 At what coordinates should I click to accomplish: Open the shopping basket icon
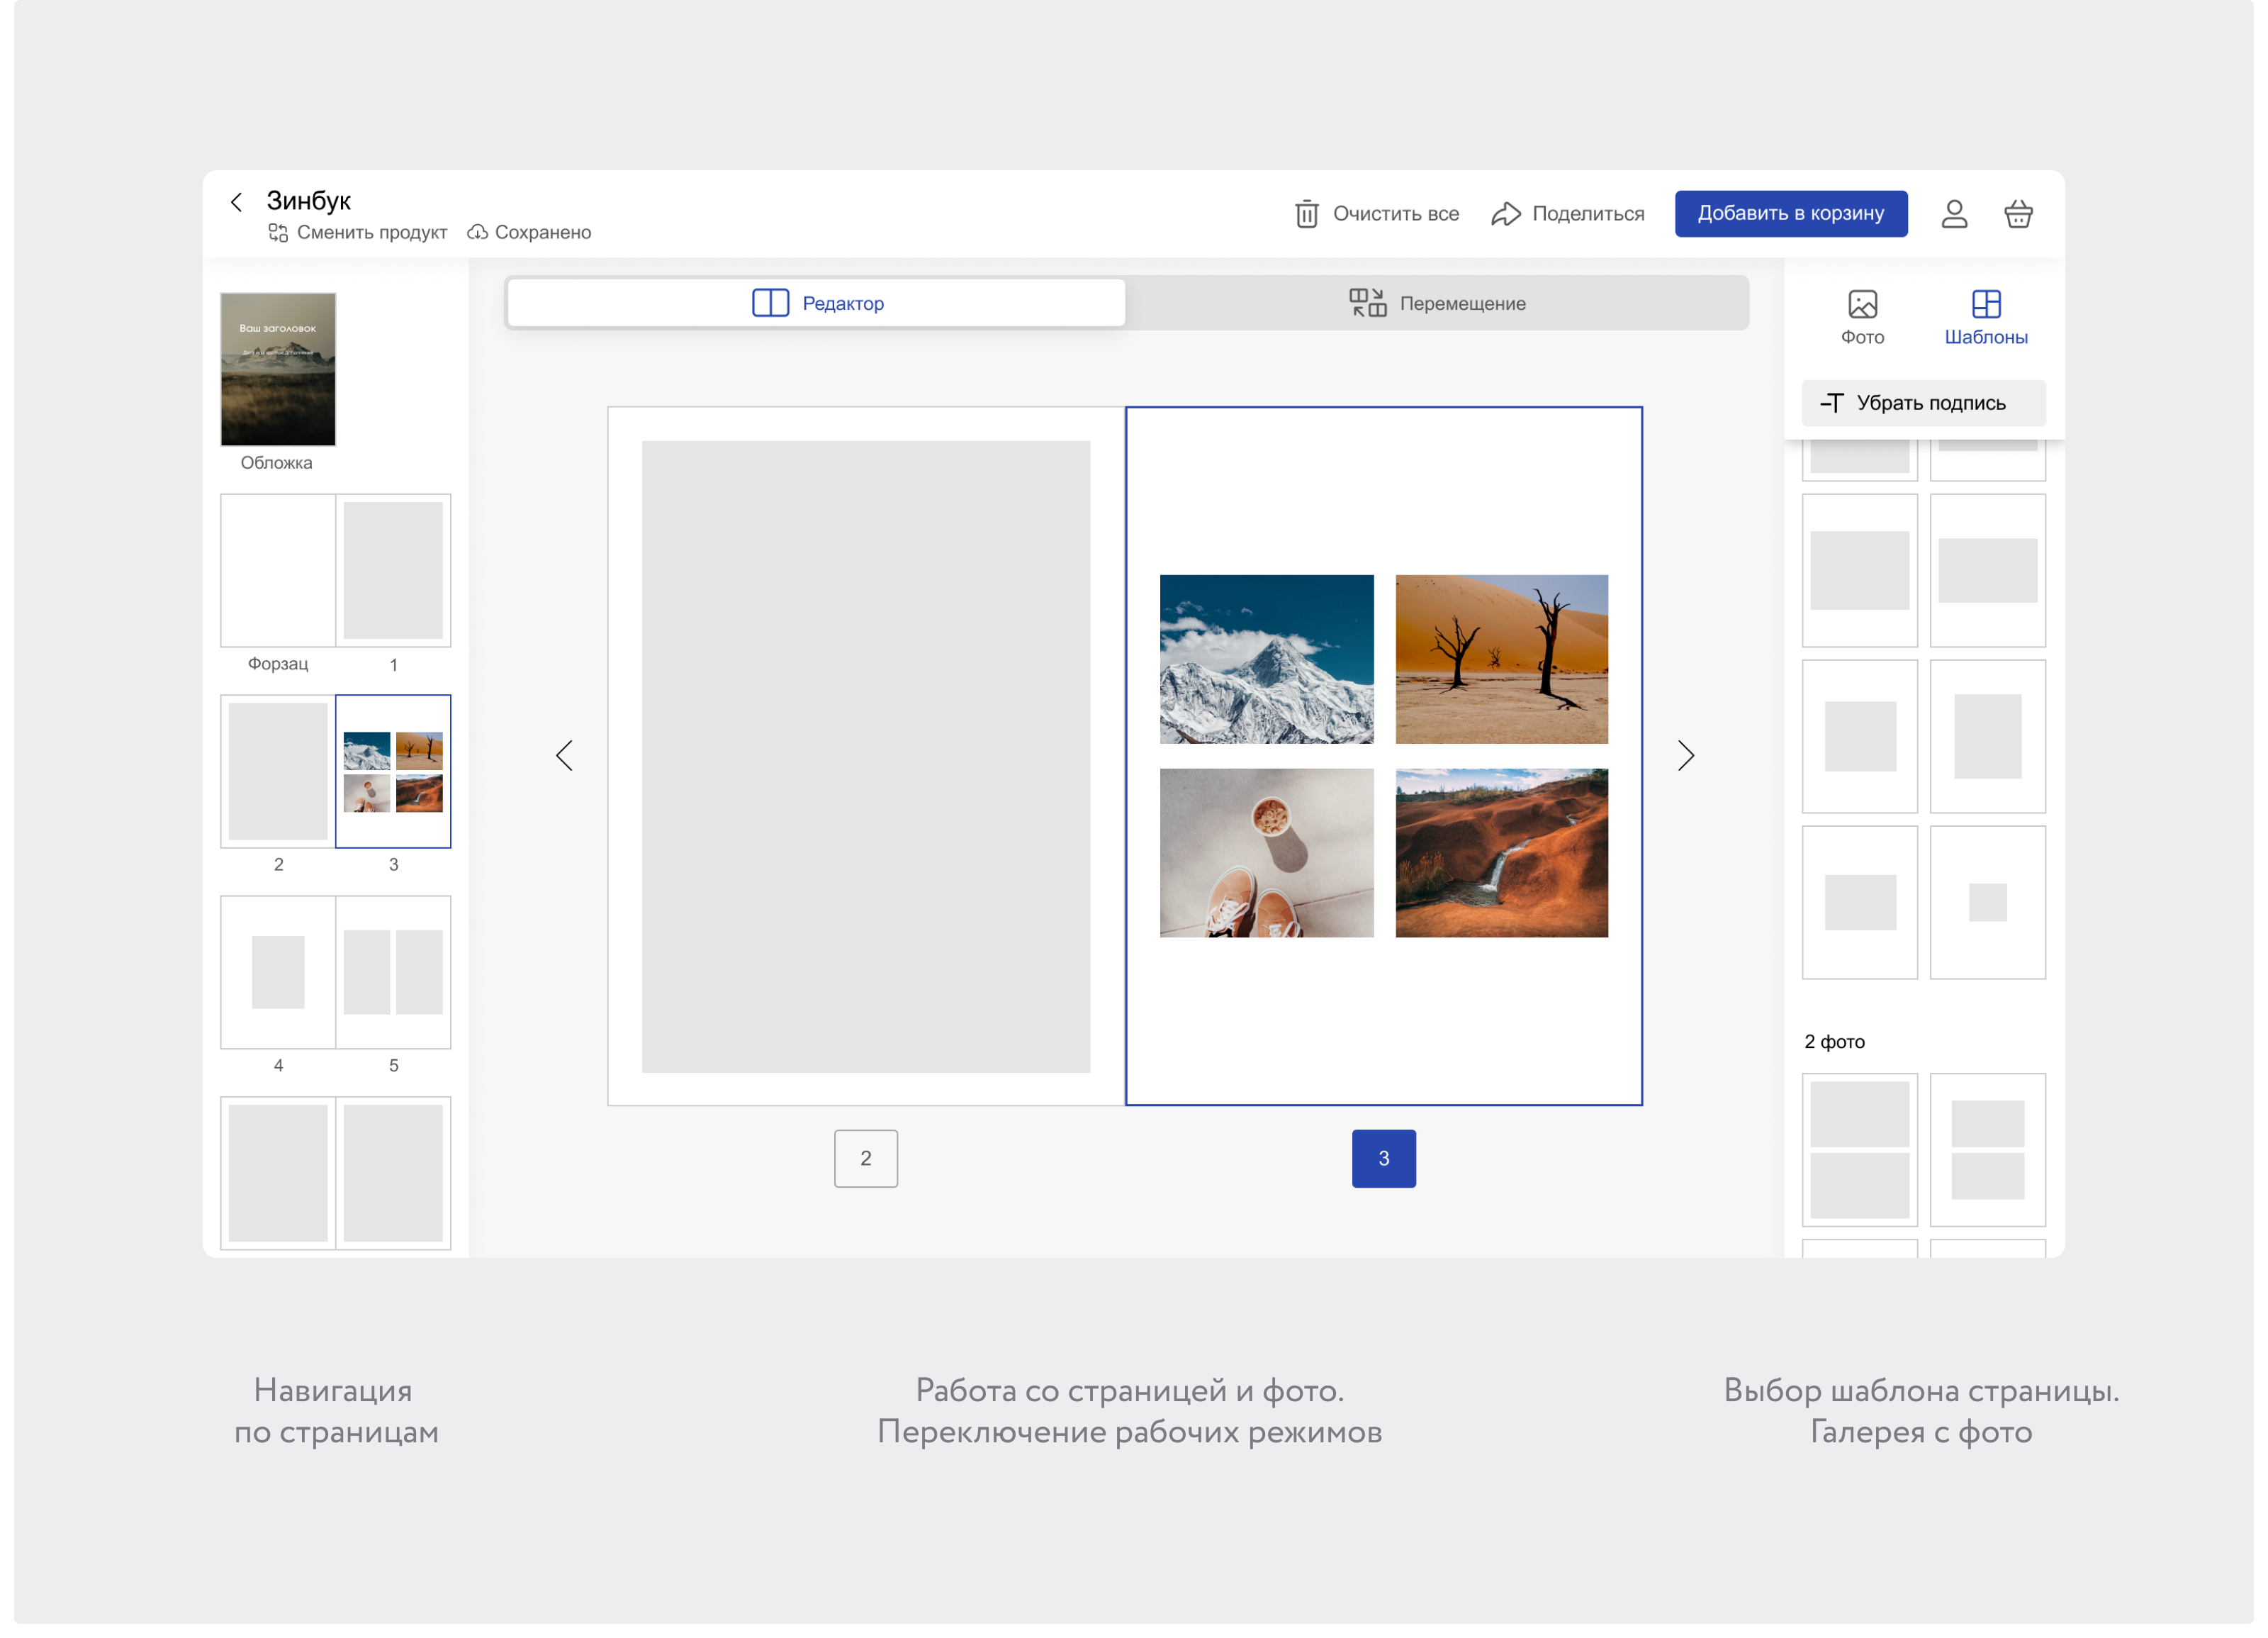pyautogui.click(x=2018, y=213)
